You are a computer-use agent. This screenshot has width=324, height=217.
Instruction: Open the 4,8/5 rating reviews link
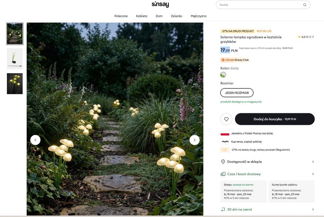(x=306, y=37)
